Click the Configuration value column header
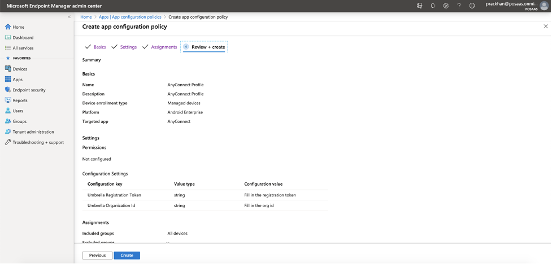This screenshot has height=264, width=552. (x=263, y=184)
